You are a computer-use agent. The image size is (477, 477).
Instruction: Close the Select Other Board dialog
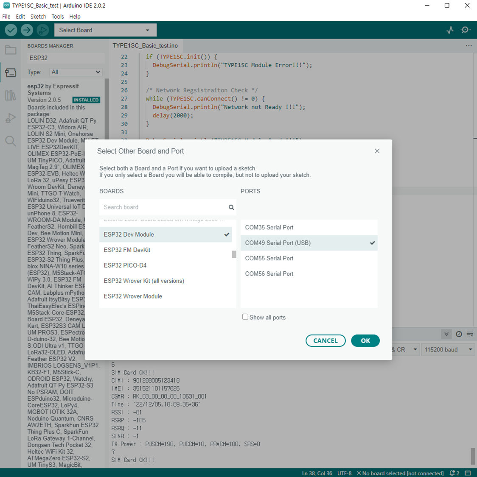pyautogui.click(x=377, y=151)
